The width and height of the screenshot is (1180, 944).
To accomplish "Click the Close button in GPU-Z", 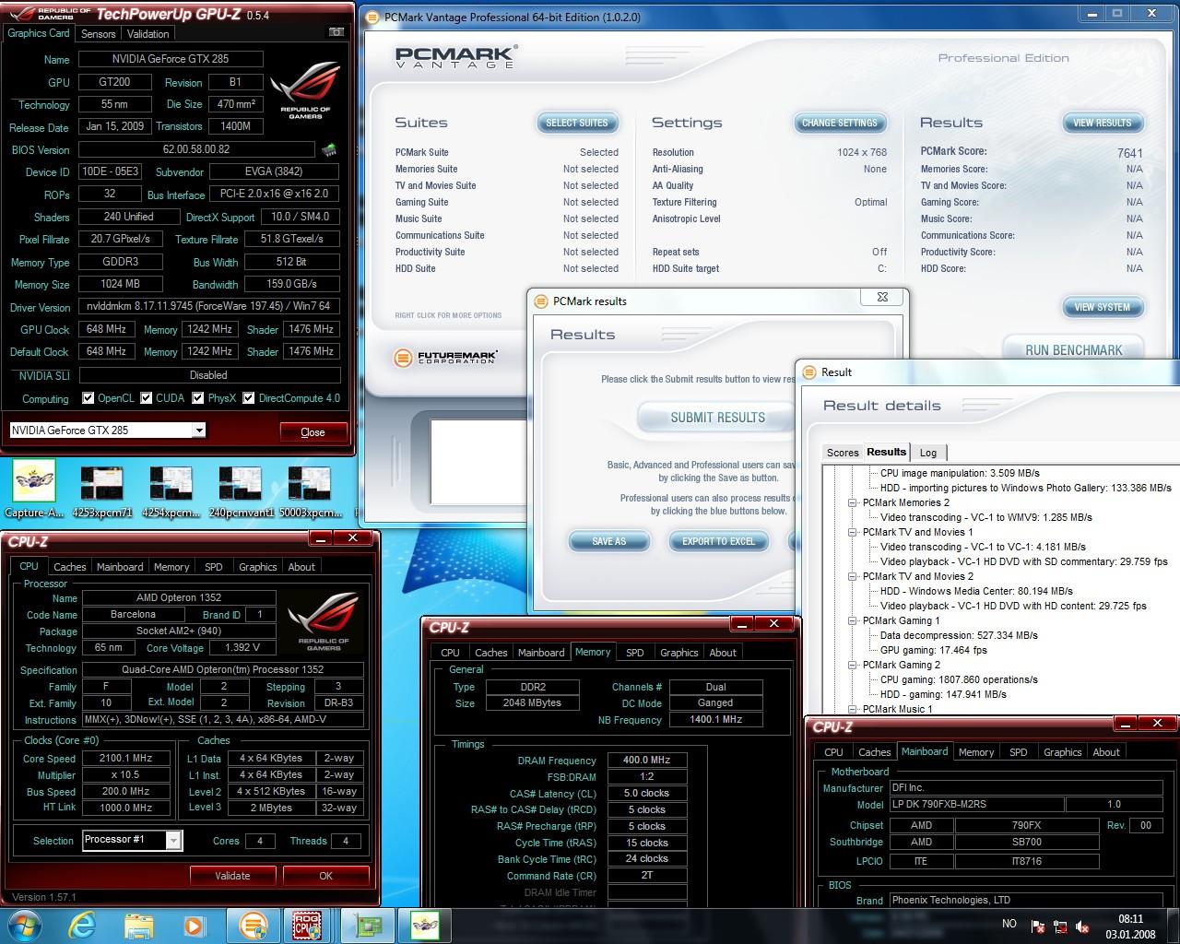I will (x=313, y=431).
